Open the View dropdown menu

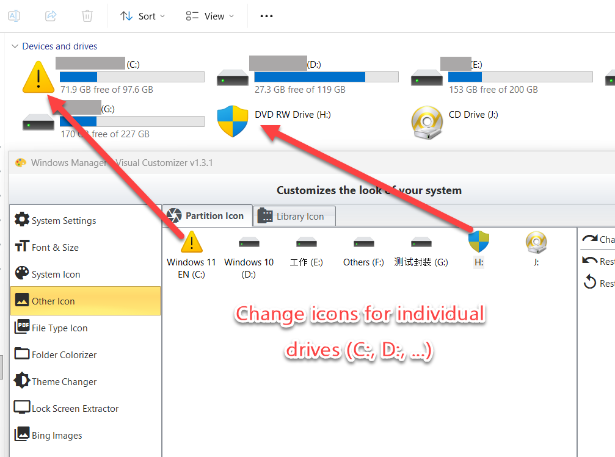tap(210, 16)
